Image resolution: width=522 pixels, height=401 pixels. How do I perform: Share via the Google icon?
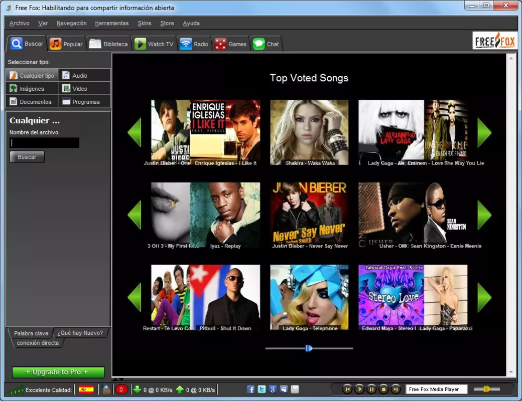[x=273, y=389]
